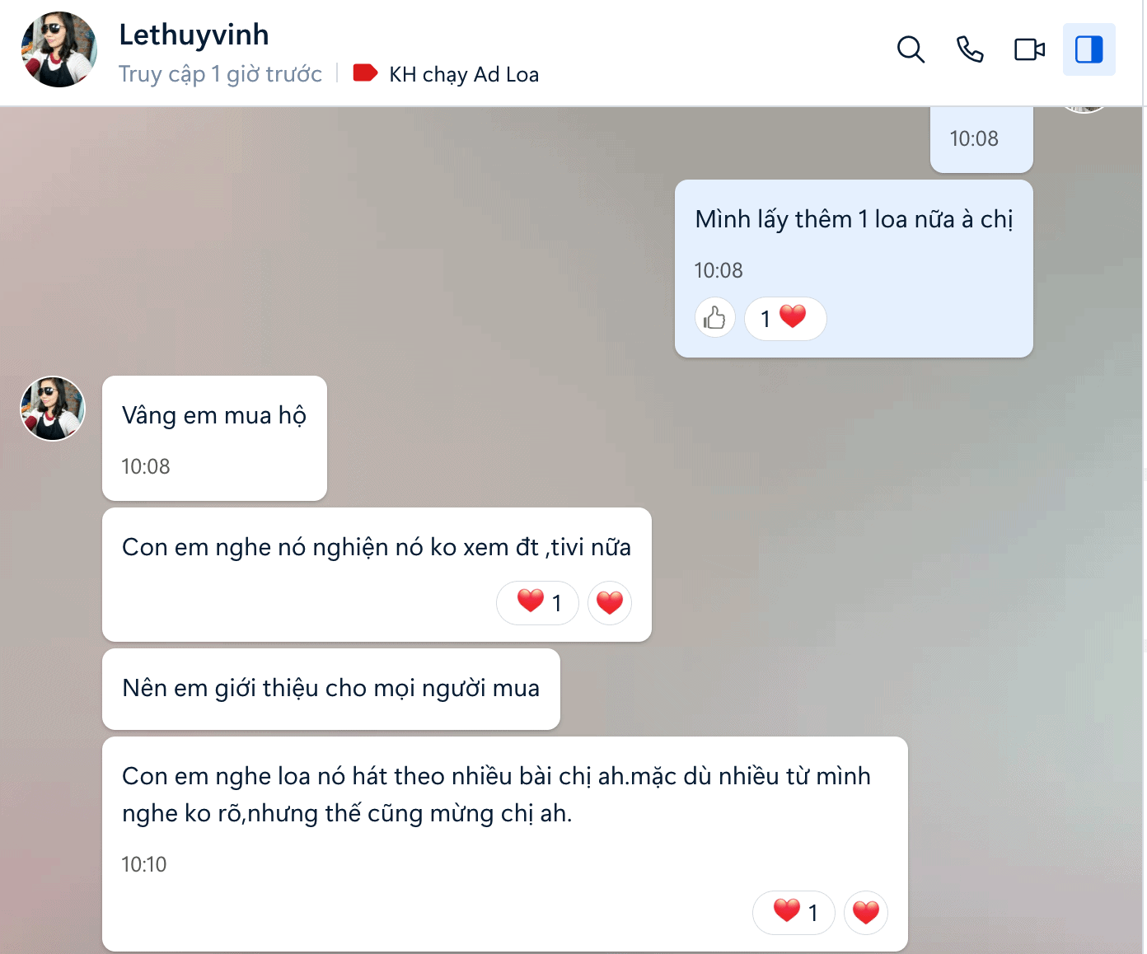Open search in conversation magnifier icon

(911, 49)
